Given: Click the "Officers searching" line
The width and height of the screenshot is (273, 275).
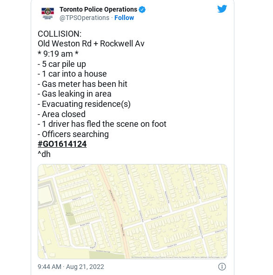Looking at the screenshot, I should 73,134.
